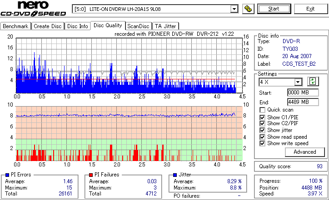This screenshot has width=329, height=200.
Task: Click the PI Errors average 1.46
Action: pyautogui.click(x=68, y=181)
